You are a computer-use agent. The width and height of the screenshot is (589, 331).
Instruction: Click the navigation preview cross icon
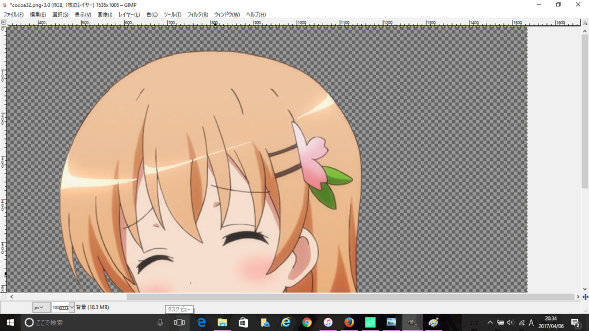pyautogui.click(x=585, y=297)
